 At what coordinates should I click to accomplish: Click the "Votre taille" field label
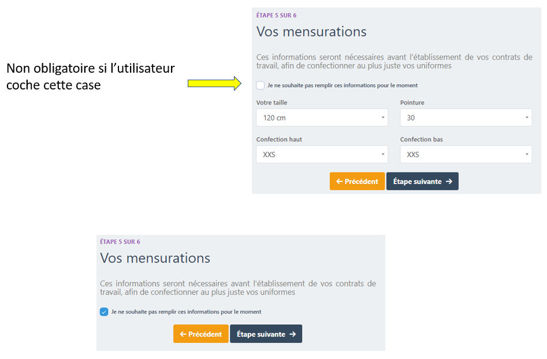click(271, 103)
